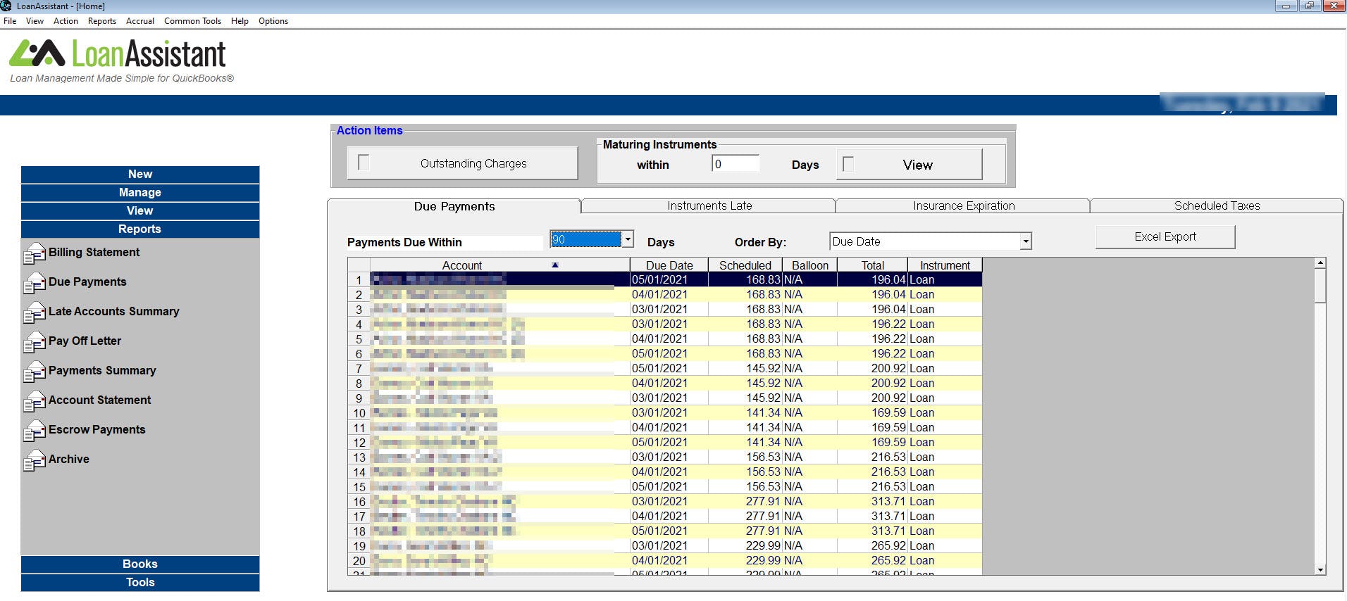Expand the Books section in sidebar
The width and height of the screenshot is (1347, 601).
(x=140, y=564)
